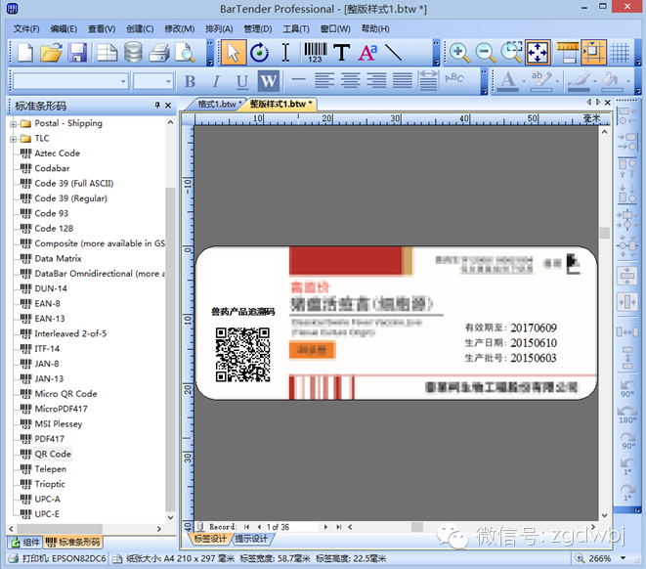Toggle bold formatting
The width and height of the screenshot is (646, 569).
pos(190,81)
